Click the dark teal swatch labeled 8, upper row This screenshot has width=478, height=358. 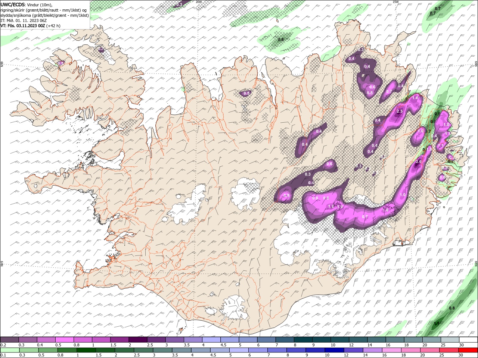[303, 340]
